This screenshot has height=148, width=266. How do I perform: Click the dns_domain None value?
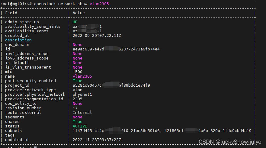[78, 45]
